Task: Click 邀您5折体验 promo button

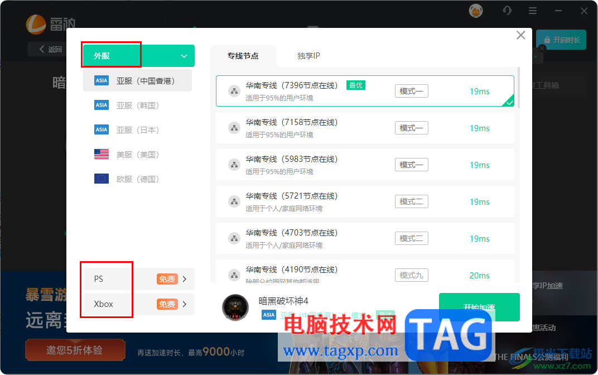Action: click(x=75, y=350)
